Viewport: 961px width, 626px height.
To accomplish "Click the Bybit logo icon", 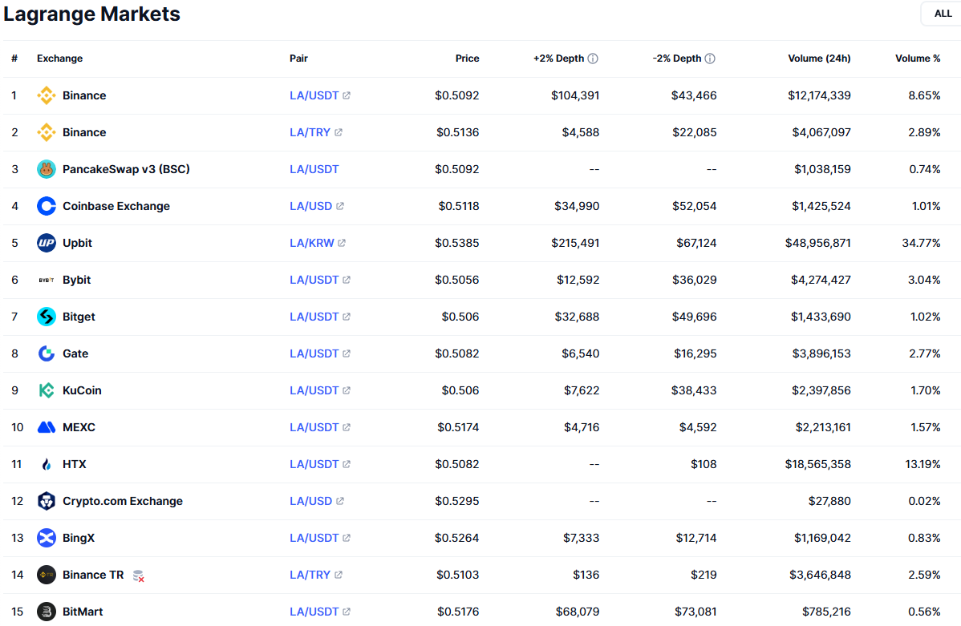I will tap(46, 280).
